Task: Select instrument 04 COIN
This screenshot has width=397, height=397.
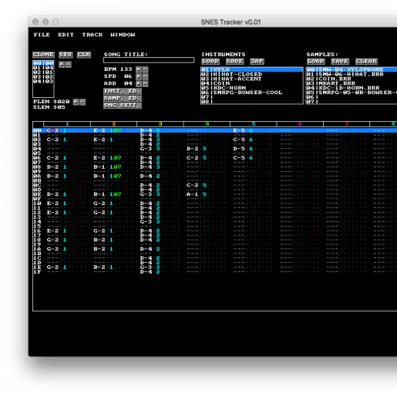Action: [252, 83]
